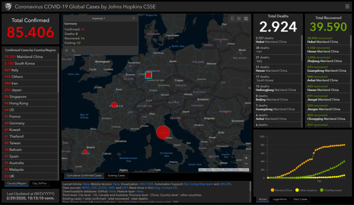Viewport: 354px width, 205px height.
Task: Open the blog link
Action: [157, 188]
